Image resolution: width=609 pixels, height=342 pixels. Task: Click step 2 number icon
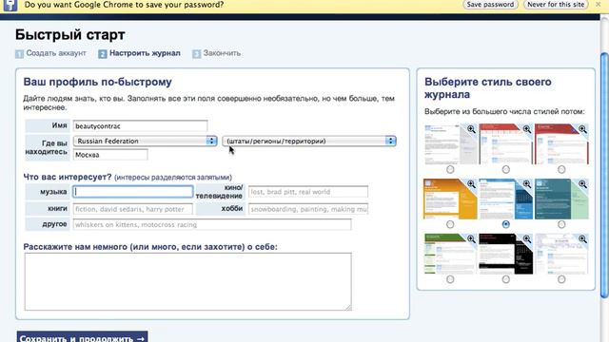[103, 54]
